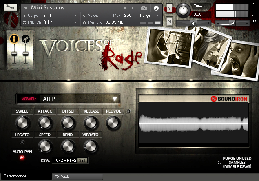Toggle the AUX sends button
Image resolution: width=259 pixels, height=181 pixels.
tap(254, 15)
